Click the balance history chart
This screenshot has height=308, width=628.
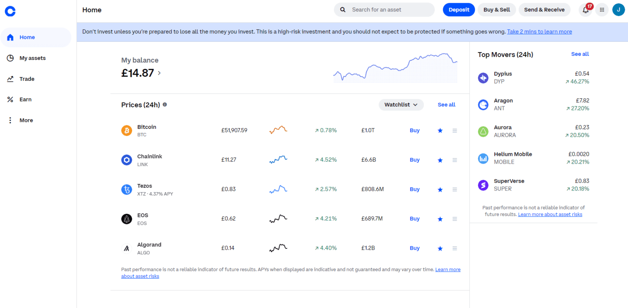click(x=395, y=68)
